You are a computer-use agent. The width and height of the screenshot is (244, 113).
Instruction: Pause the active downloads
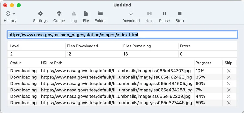pos(164,14)
